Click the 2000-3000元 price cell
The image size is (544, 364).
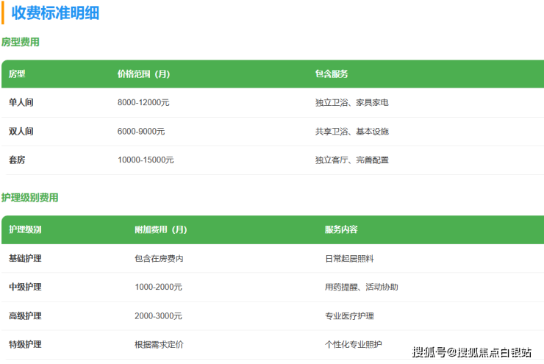coord(159,315)
